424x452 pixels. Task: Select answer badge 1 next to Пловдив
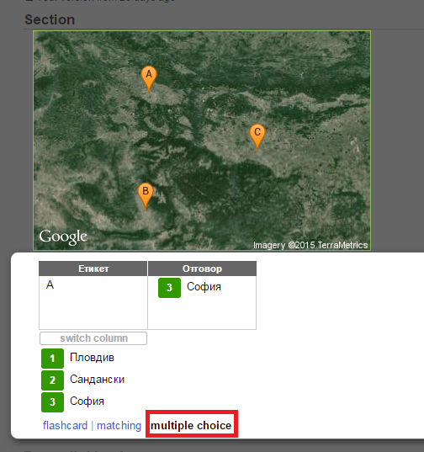pos(52,359)
